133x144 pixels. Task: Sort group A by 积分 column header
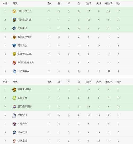coord(118,3)
